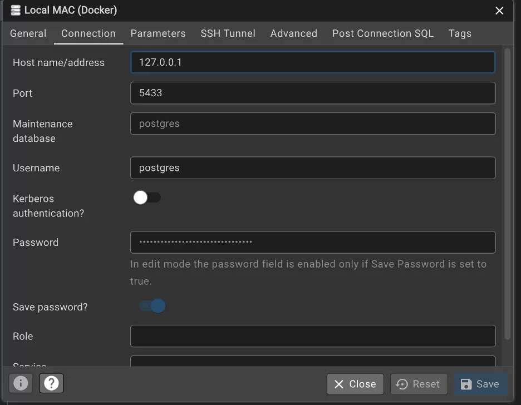521x405 pixels.
Task: Open the Advanced tab
Action: click(293, 33)
